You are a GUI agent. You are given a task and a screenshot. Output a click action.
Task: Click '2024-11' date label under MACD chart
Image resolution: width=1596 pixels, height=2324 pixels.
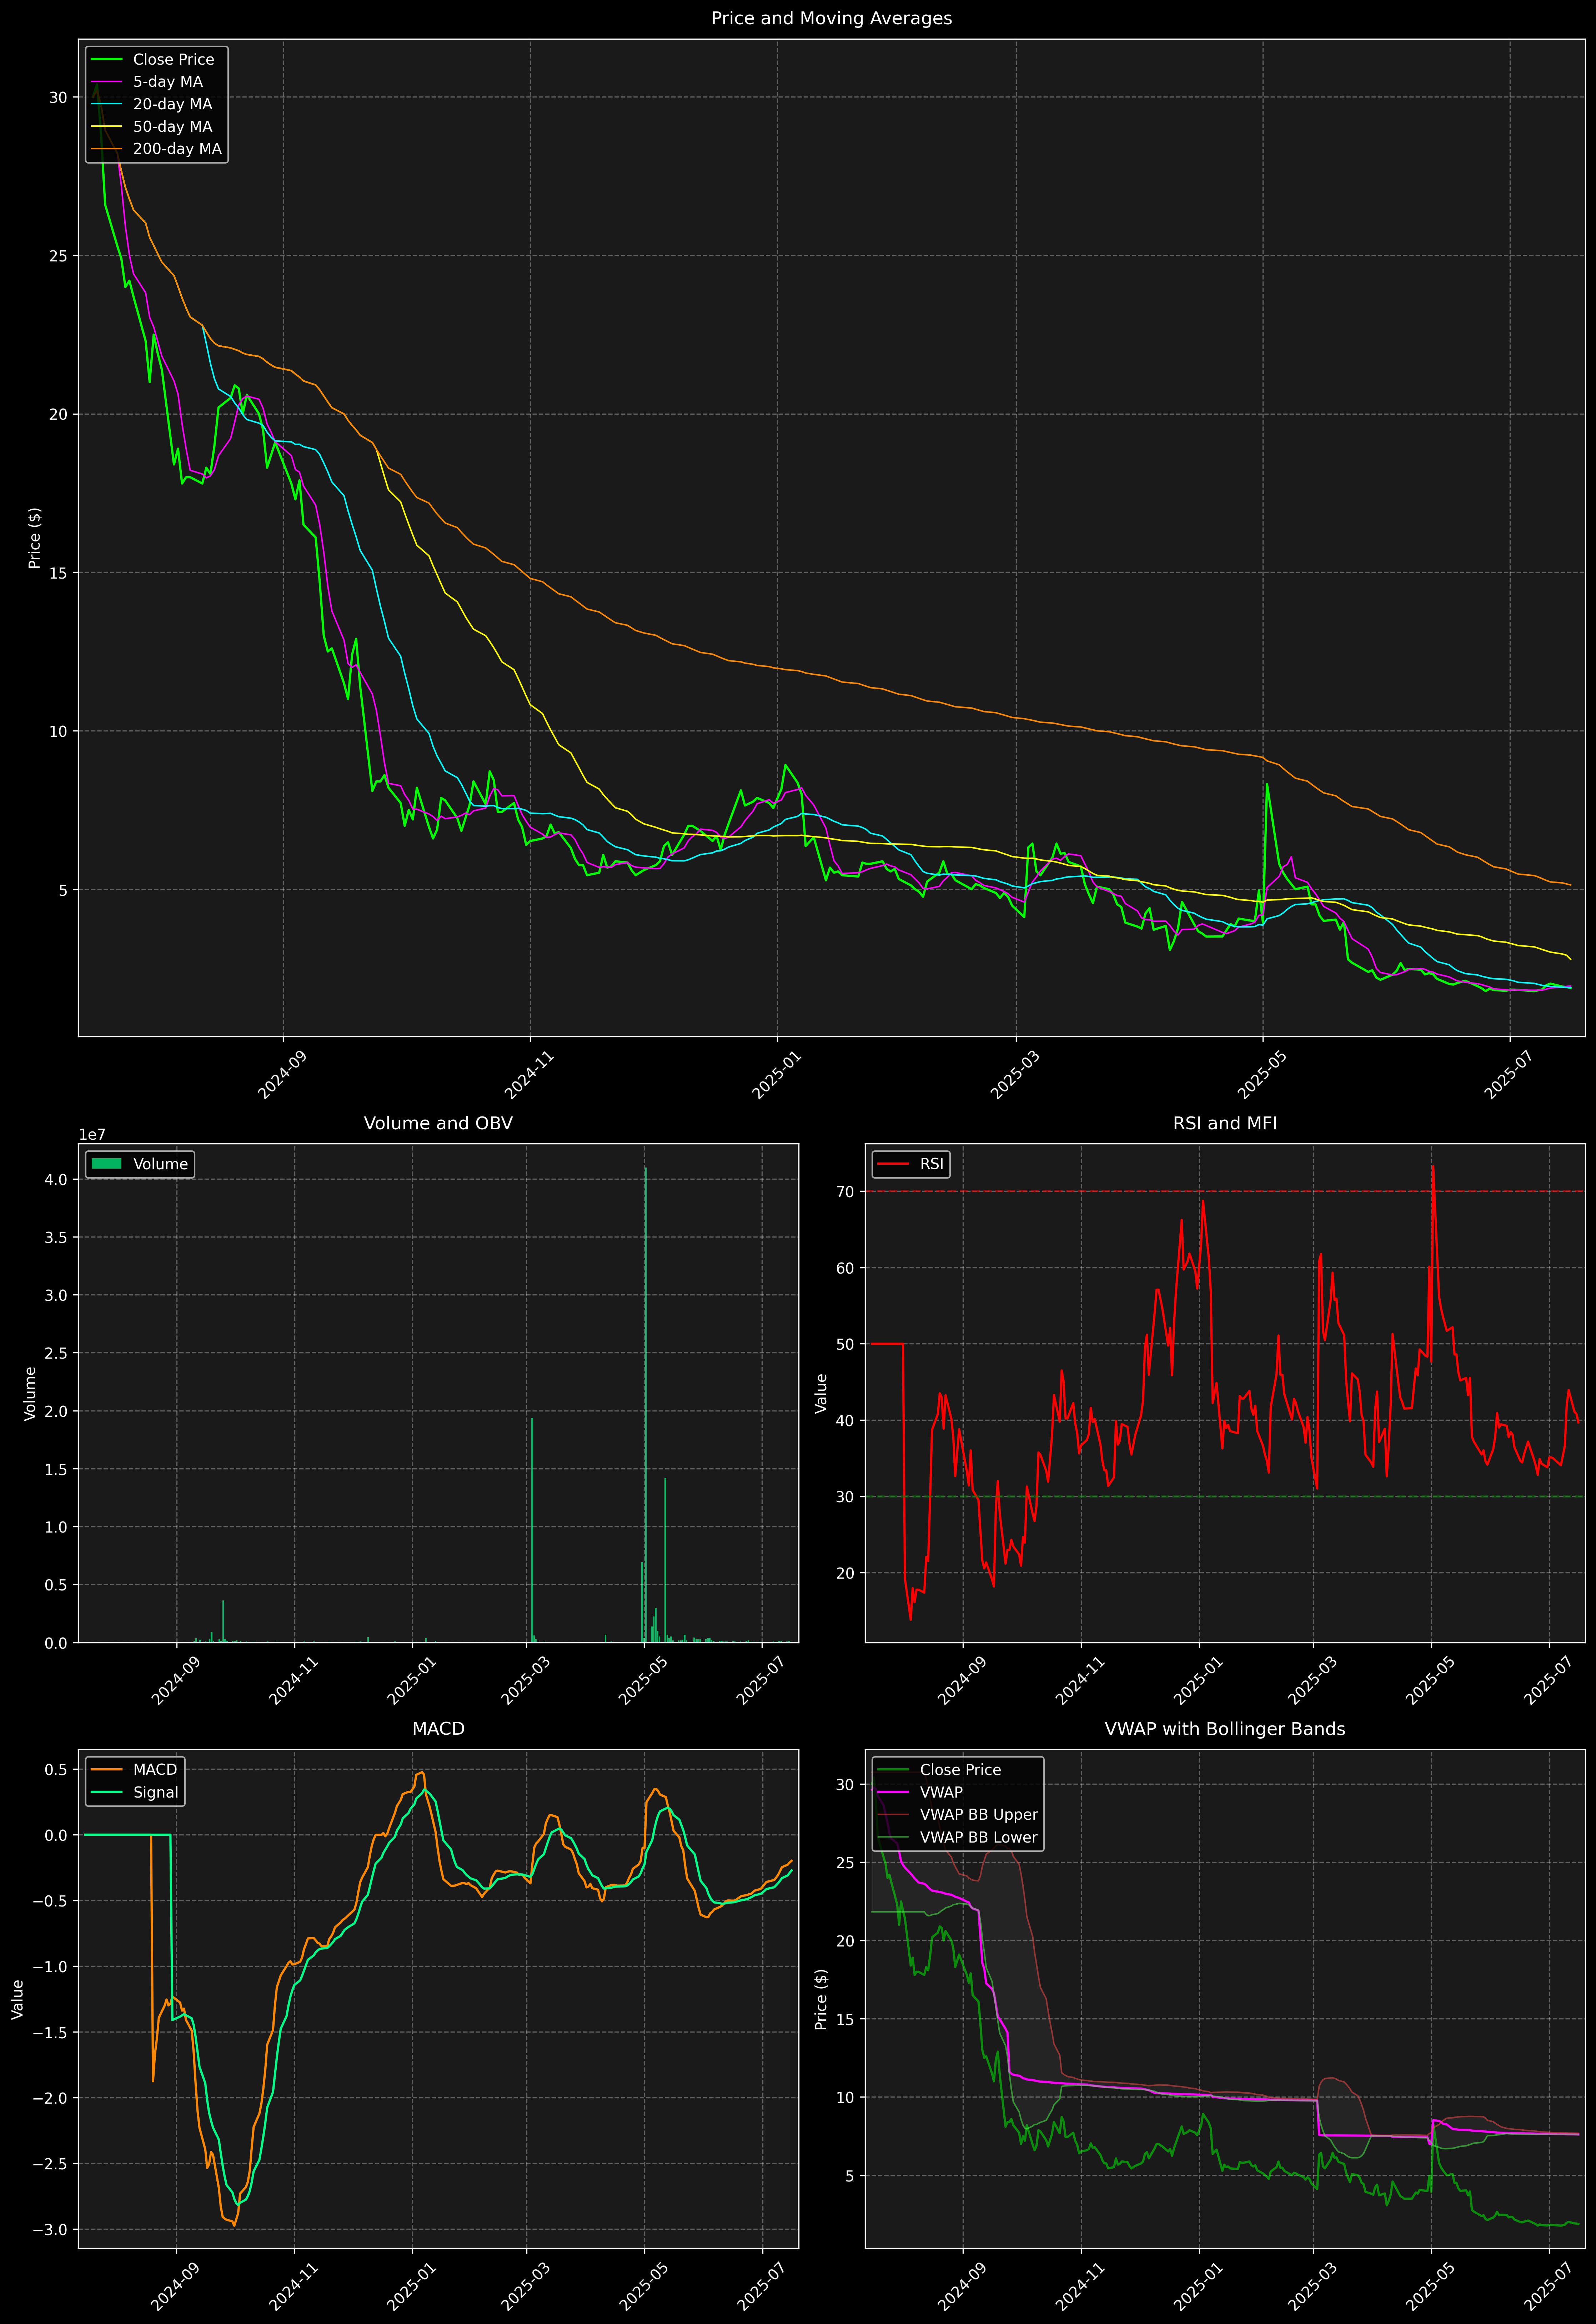tap(293, 2286)
